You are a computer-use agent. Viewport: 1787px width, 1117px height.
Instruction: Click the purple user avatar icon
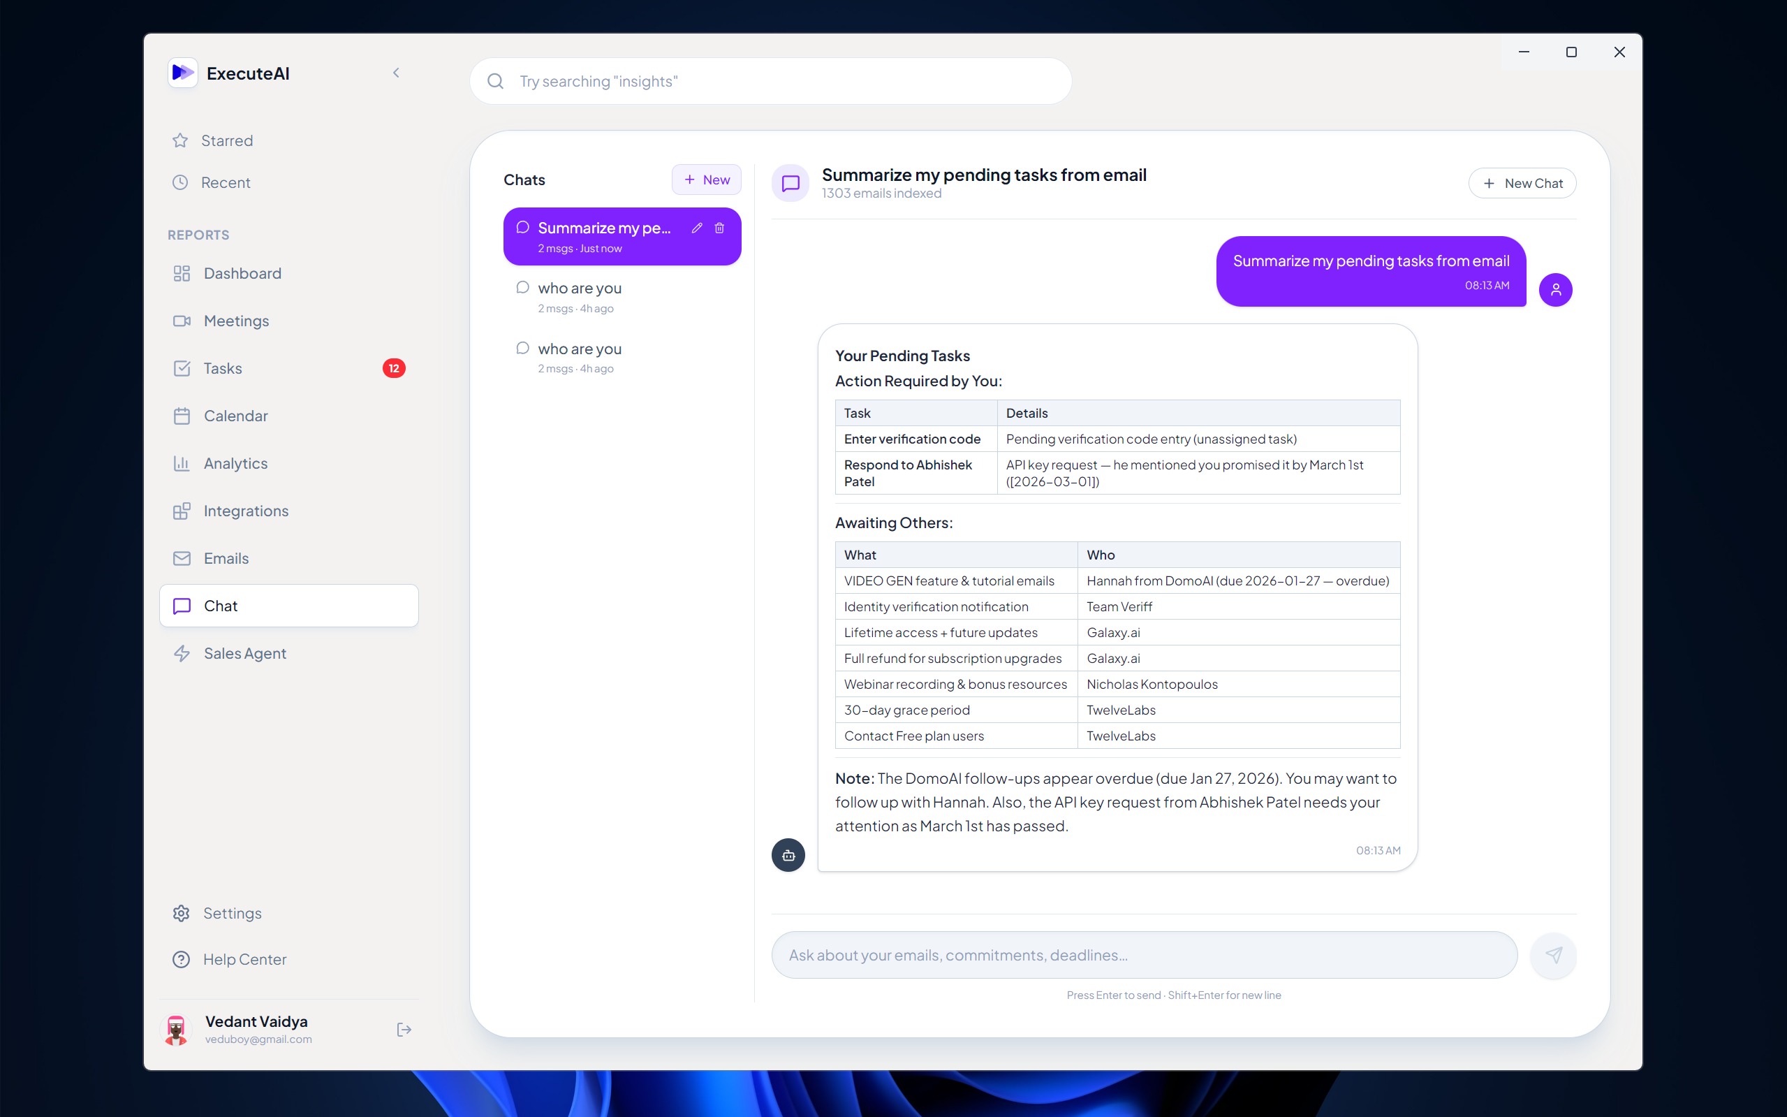[1555, 290]
